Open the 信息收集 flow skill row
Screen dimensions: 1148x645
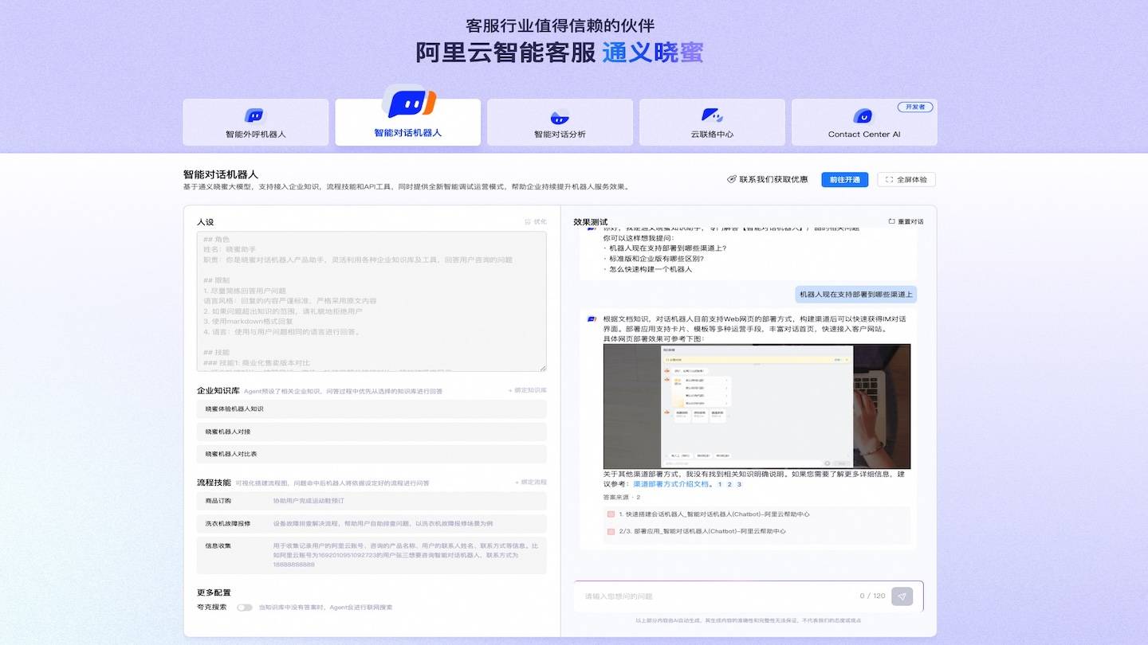(372, 555)
